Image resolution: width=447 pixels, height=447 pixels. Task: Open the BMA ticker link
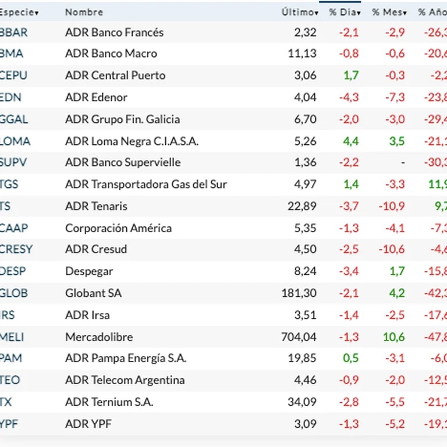pos(11,54)
